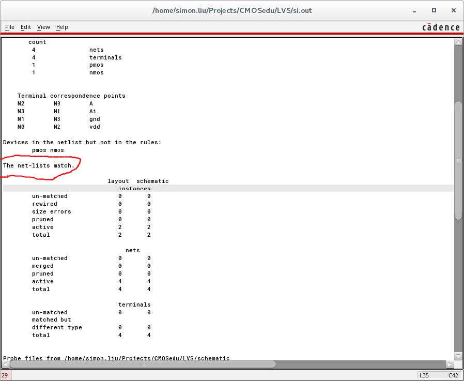Close the si.out window
Viewport: 464px width, 381px height.
(x=453, y=10)
